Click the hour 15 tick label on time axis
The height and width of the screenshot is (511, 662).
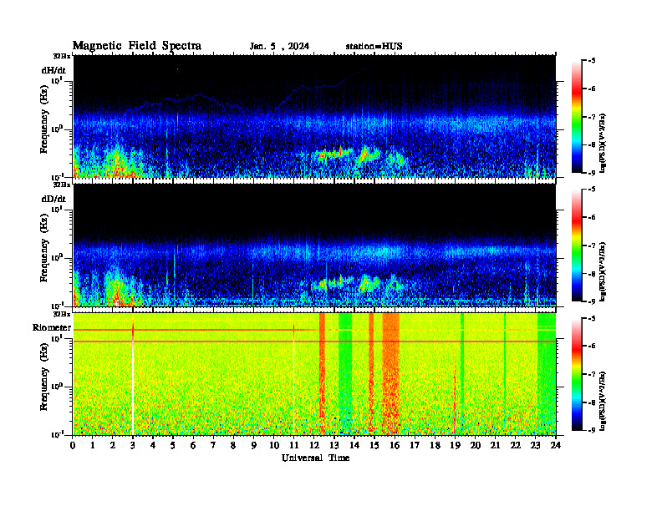(374, 446)
